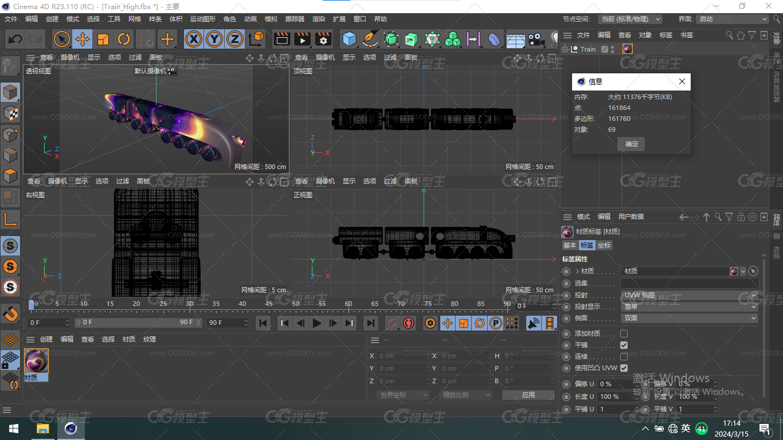Image resolution: width=783 pixels, height=440 pixels.
Task: Activate Texture mode checkerboard icon
Action: click(10, 113)
